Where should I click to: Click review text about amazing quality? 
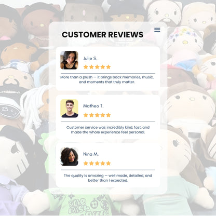(108, 178)
